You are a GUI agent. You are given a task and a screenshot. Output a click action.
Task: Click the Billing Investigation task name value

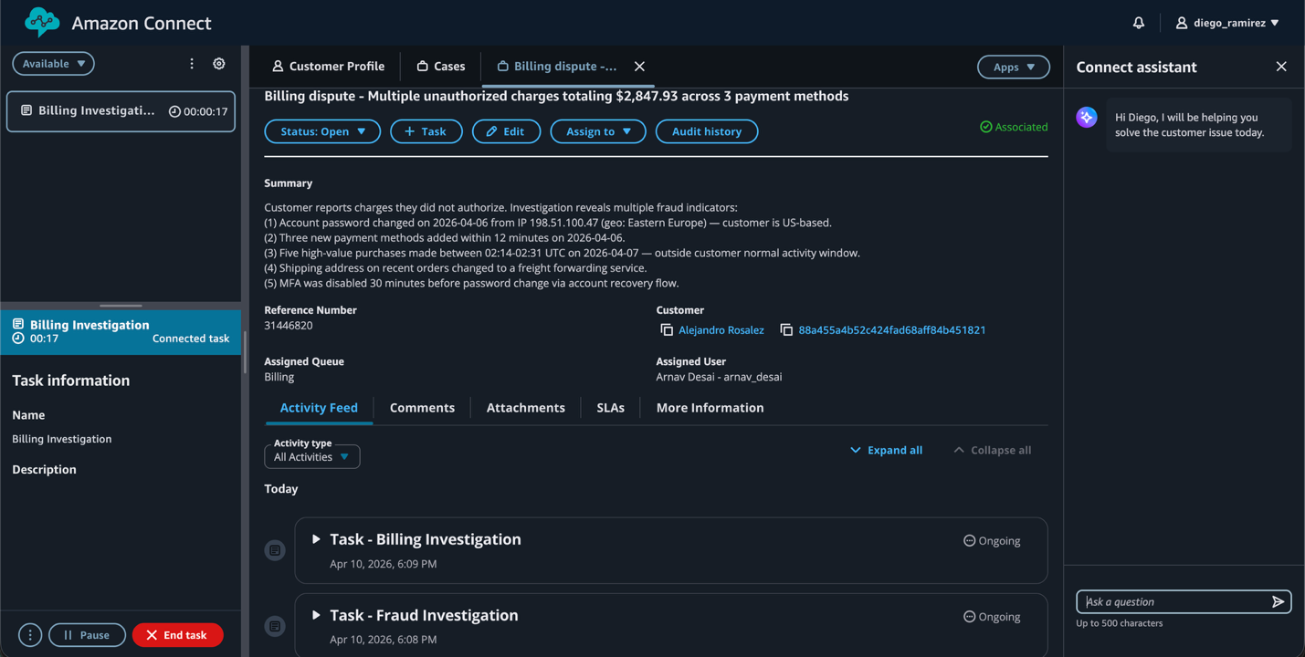[x=62, y=439]
